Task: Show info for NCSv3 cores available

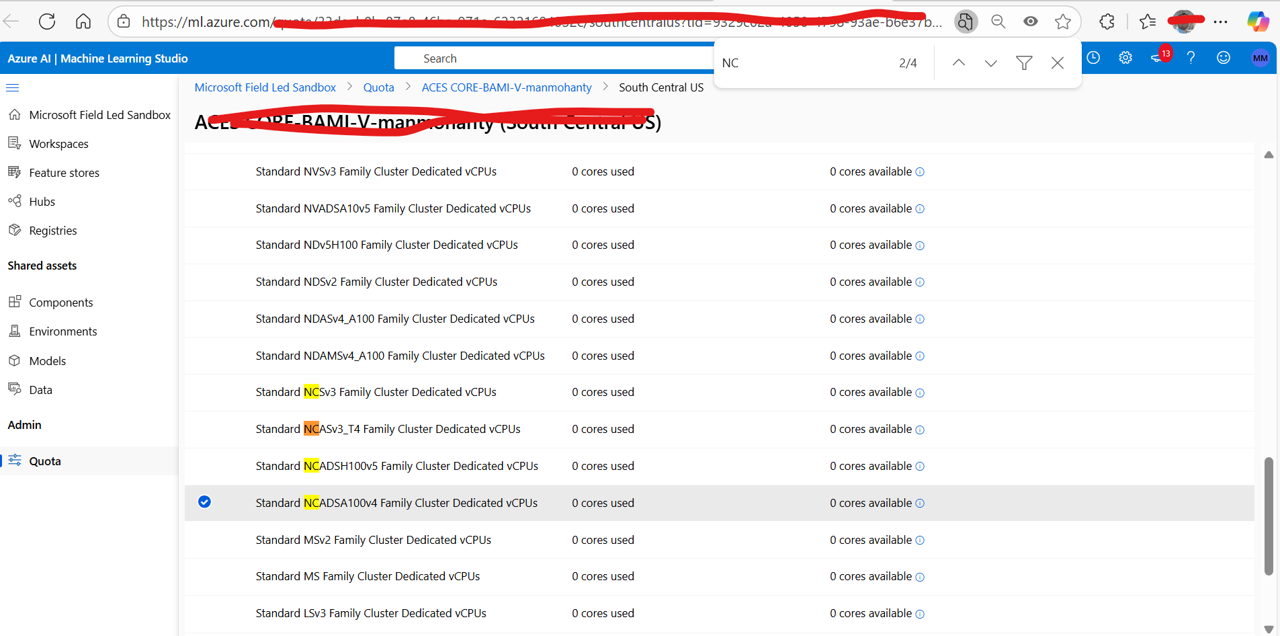Action: pos(920,393)
